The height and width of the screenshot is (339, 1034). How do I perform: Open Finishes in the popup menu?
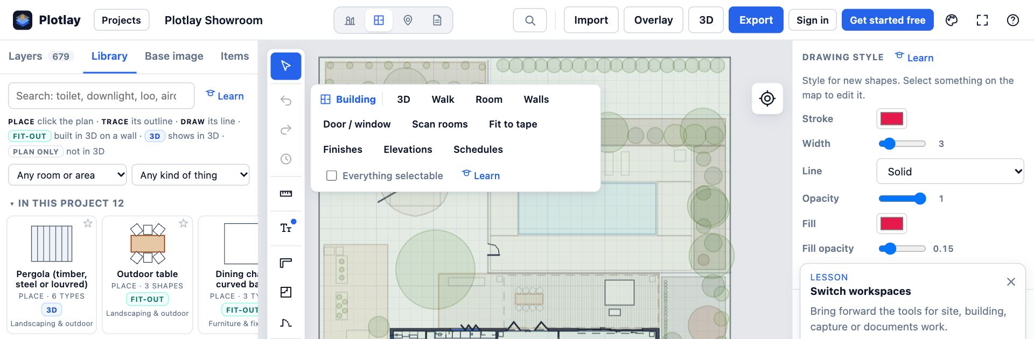[x=343, y=150]
